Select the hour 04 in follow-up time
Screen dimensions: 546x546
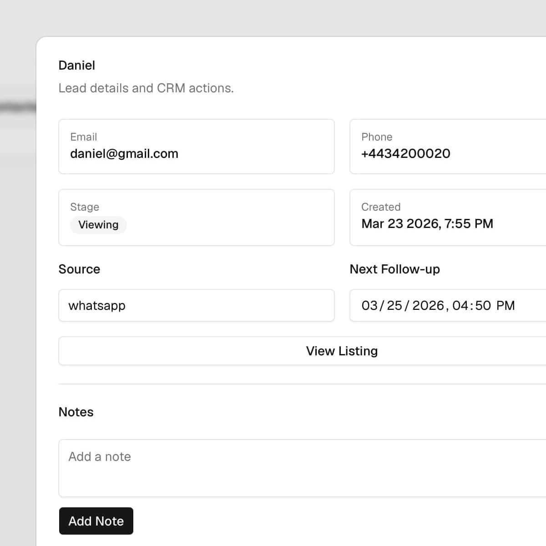tap(460, 305)
